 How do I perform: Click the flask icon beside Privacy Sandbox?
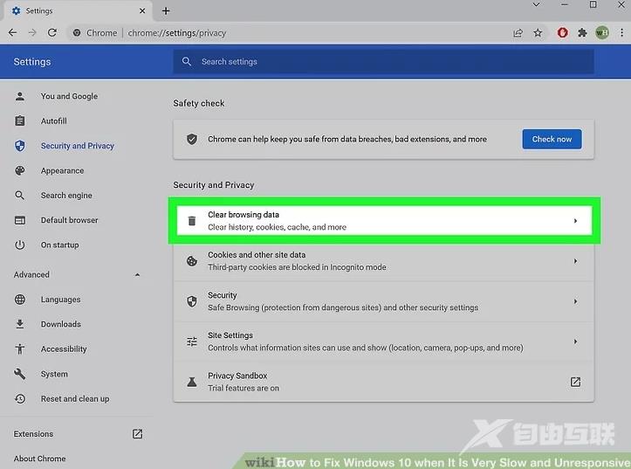[x=192, y=382]
